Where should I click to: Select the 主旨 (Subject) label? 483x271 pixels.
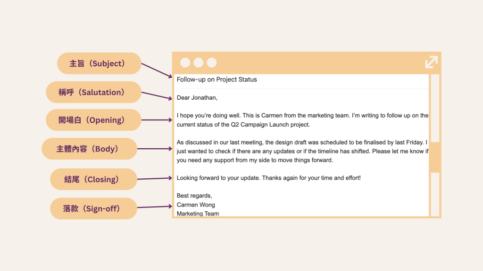(x=99, y=64)
